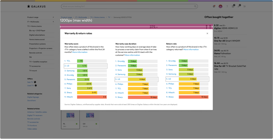Click the Sale TV percent badge icon
Screen dimensions: 273x139
click(35, 82)
